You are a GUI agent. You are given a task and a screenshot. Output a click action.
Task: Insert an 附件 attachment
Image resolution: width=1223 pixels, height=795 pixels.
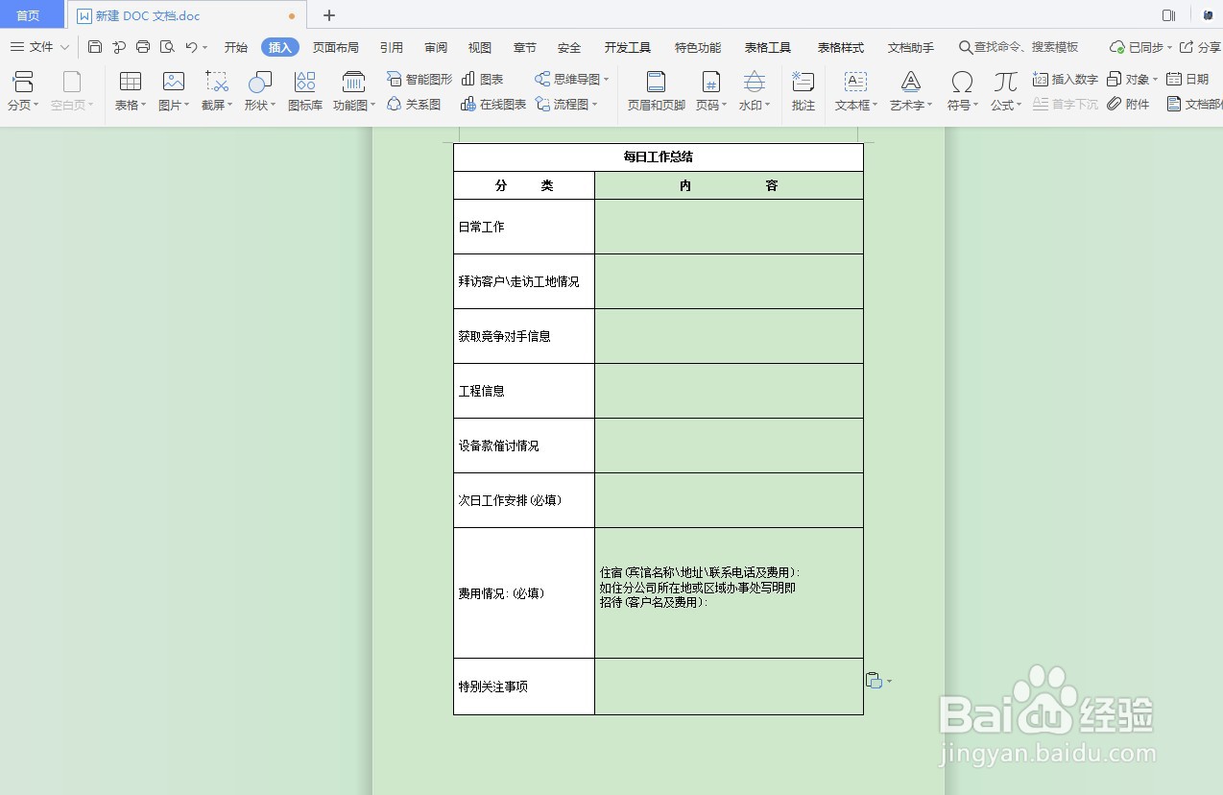[x=1128, y=104]
